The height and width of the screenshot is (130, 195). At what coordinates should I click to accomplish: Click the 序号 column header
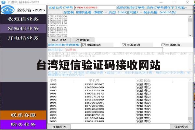(53, 81)
